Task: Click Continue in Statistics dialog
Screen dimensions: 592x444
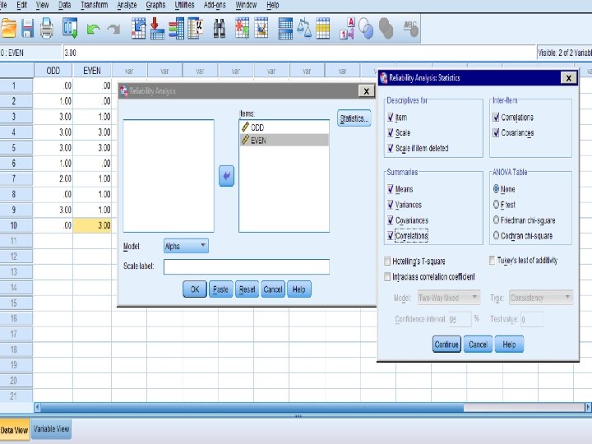Action: [446, 345]
